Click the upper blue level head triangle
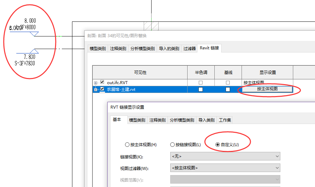 (x=34, y=34)
